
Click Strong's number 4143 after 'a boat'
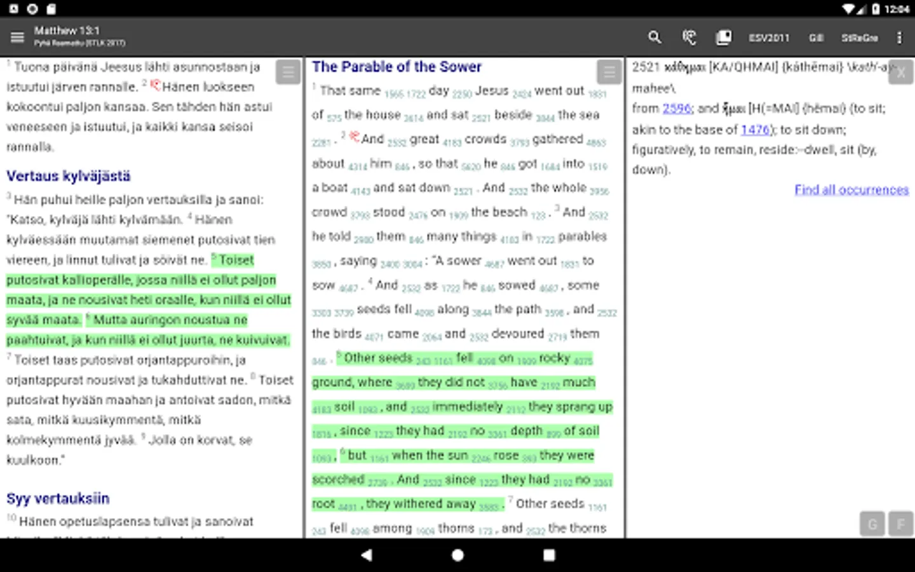(360, 191)
